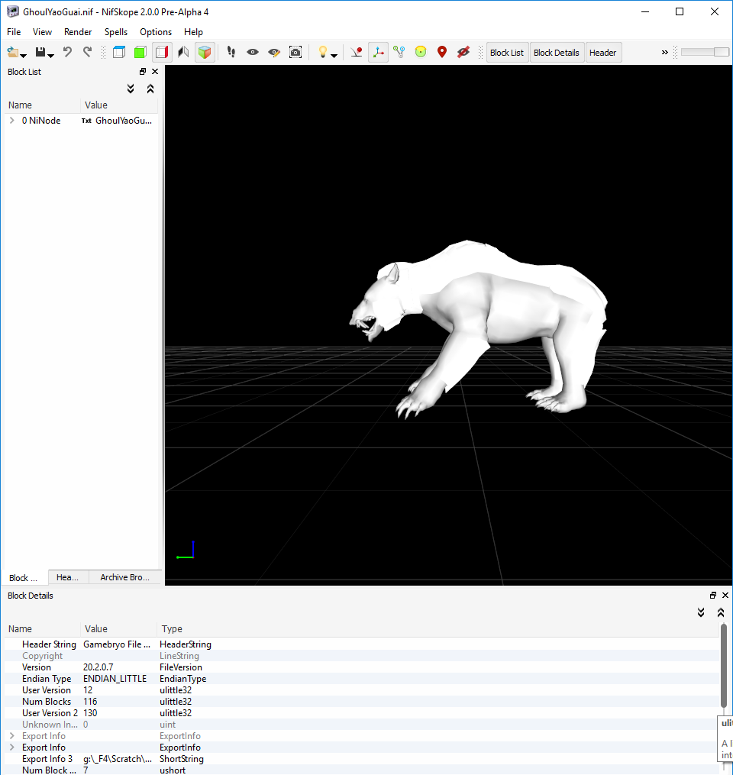The height and width of the screenshot is (775, 733).
Task: Select the Num Blocks row in Block Details
Action: 47,702
